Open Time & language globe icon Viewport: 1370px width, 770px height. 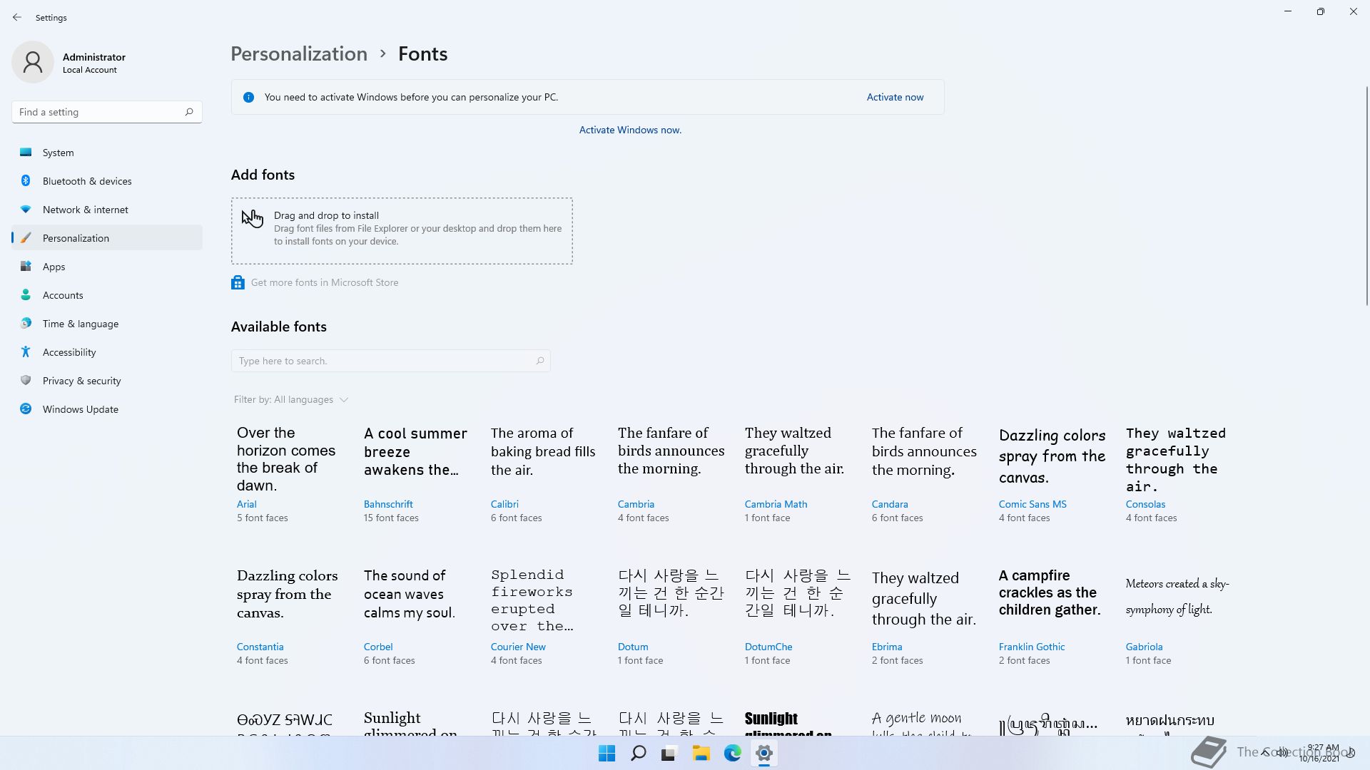[26, 323]
